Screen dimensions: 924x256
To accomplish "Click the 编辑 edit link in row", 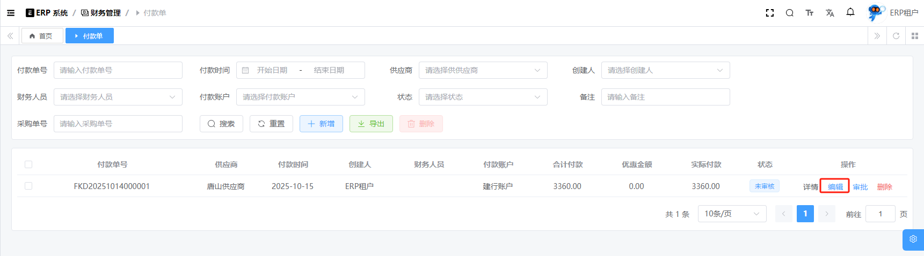I will click(835, 187).
